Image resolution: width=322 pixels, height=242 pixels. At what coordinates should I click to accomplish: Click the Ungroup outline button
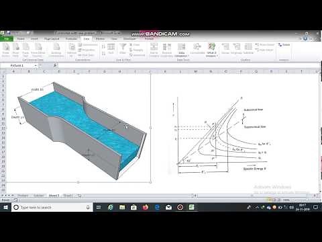tap(236, 49)
